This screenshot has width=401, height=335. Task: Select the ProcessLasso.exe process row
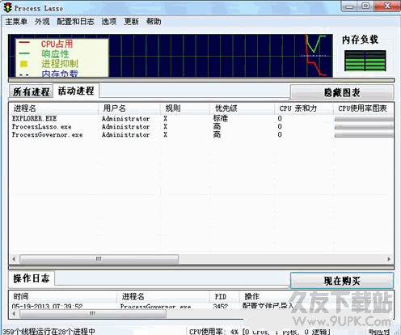(201, 126)
